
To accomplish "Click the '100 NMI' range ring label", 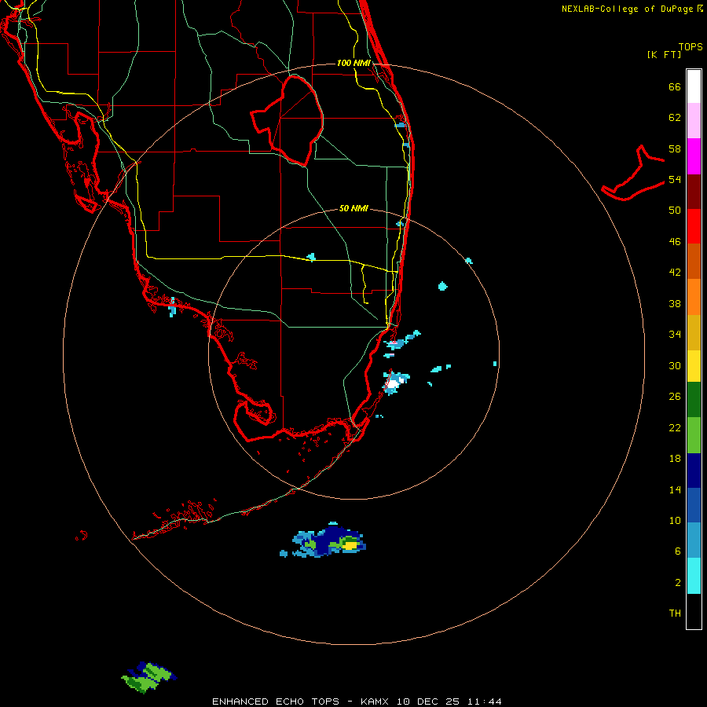I will coord(353,63).
